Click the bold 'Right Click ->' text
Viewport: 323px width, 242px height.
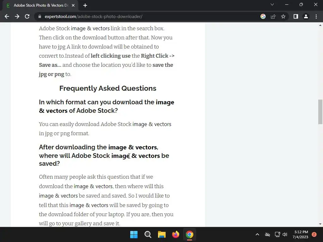(158, 56)
